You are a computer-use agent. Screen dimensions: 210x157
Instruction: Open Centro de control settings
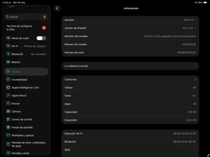pos(26,119)
